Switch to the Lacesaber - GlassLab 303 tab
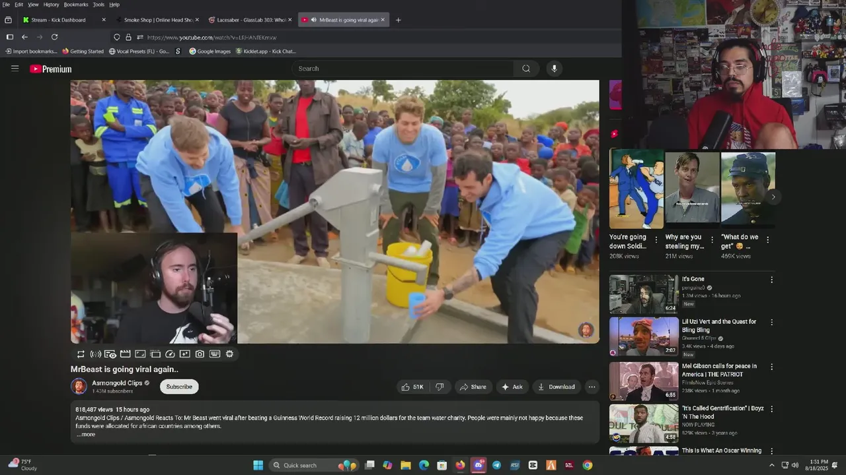 [250, 20]
